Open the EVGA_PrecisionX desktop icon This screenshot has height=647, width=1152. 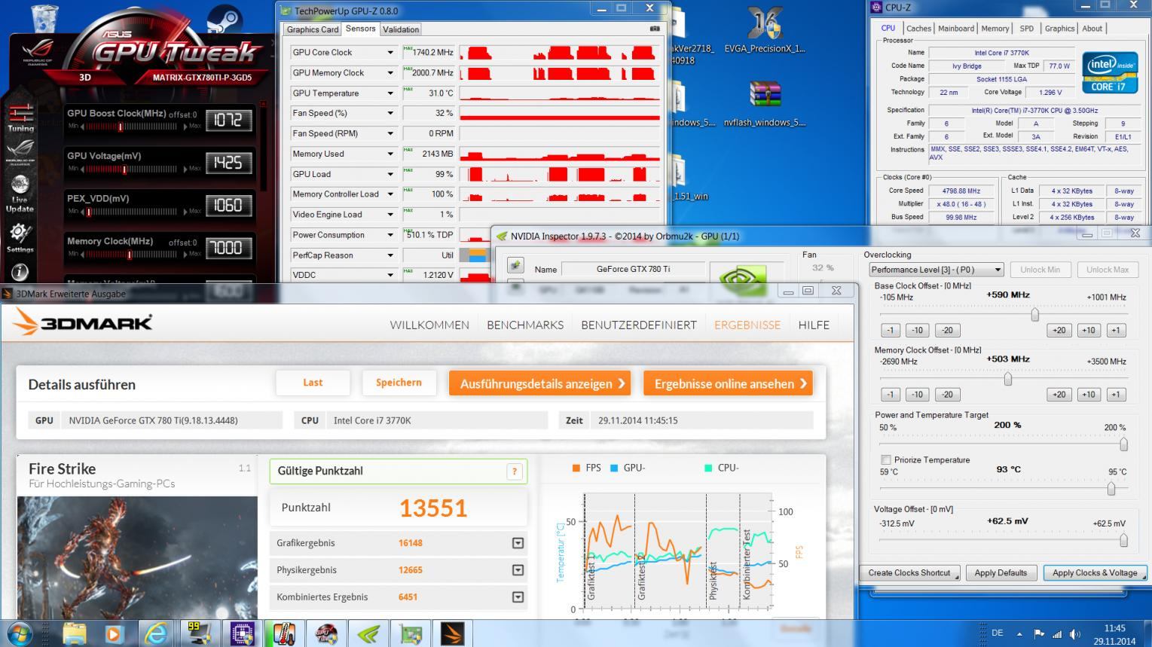[x=764, y=30]
